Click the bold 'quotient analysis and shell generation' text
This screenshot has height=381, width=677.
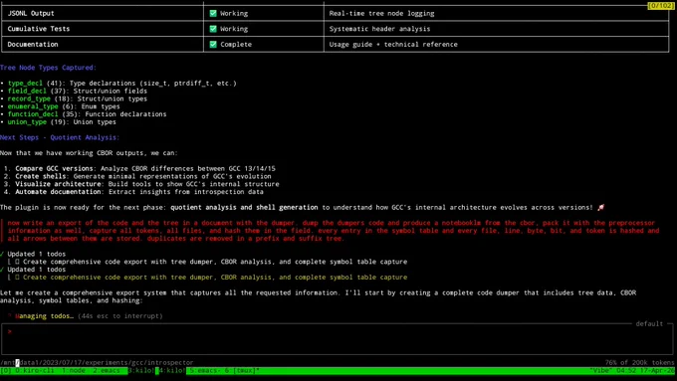[244, 208]
